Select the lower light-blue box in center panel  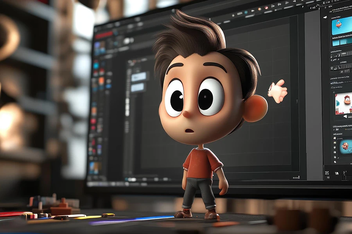[138, 88]
